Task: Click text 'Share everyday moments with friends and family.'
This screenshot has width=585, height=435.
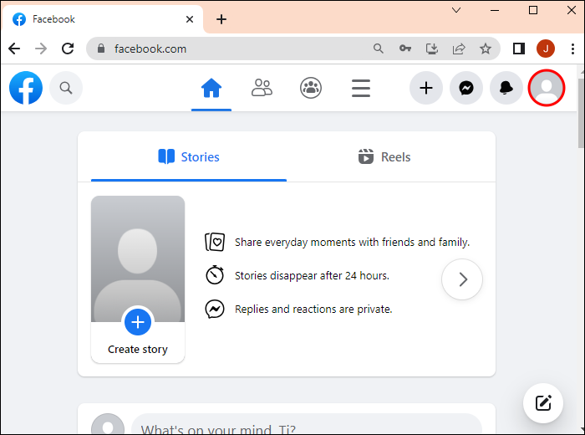Action: coord(352,243)
